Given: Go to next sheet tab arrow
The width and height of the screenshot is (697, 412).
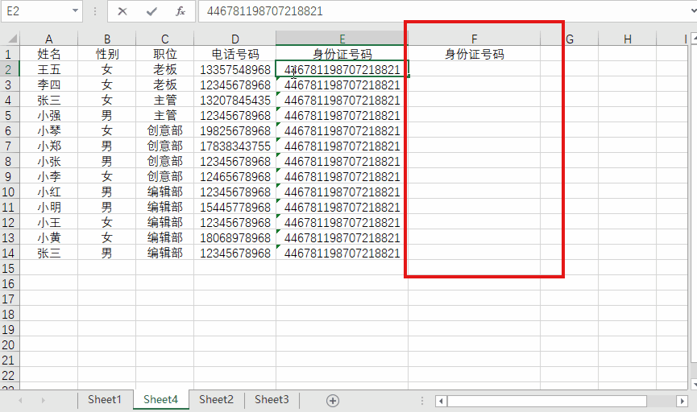Looking at the screenshot, I should coord(44,401).
